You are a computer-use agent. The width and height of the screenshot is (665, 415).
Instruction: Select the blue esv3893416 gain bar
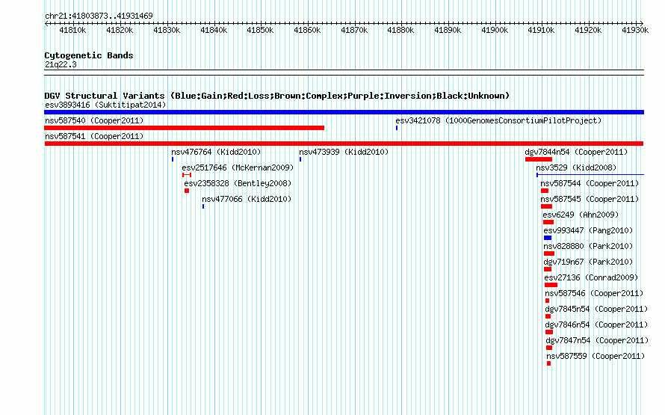[x=344, y=112]
